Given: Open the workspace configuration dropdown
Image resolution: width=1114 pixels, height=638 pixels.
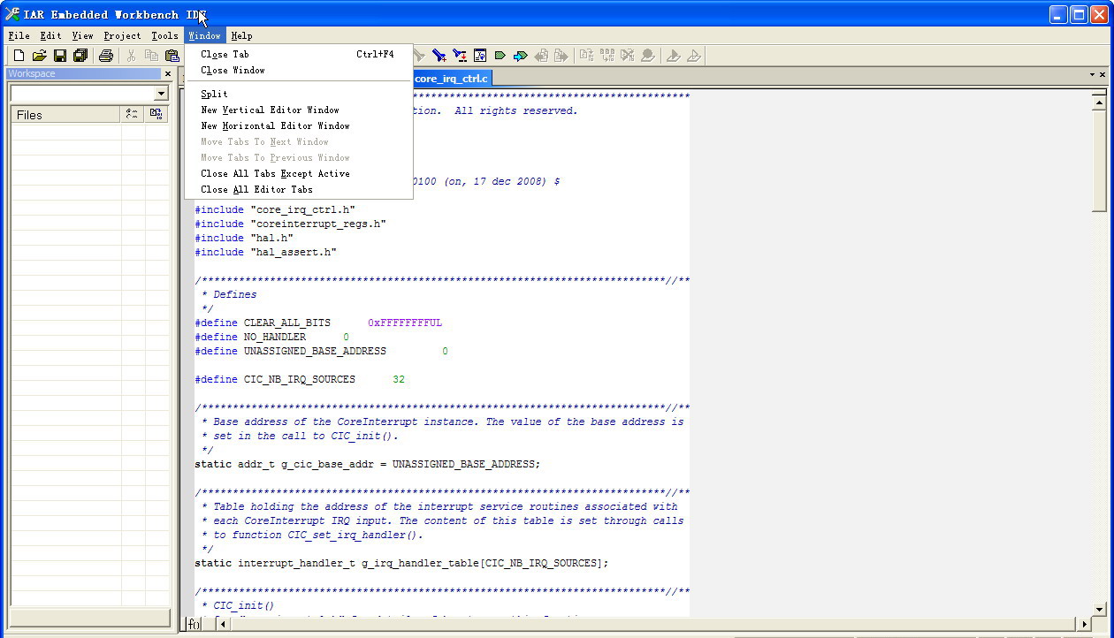Looking at the screenshot, I should tap(161, 94).
